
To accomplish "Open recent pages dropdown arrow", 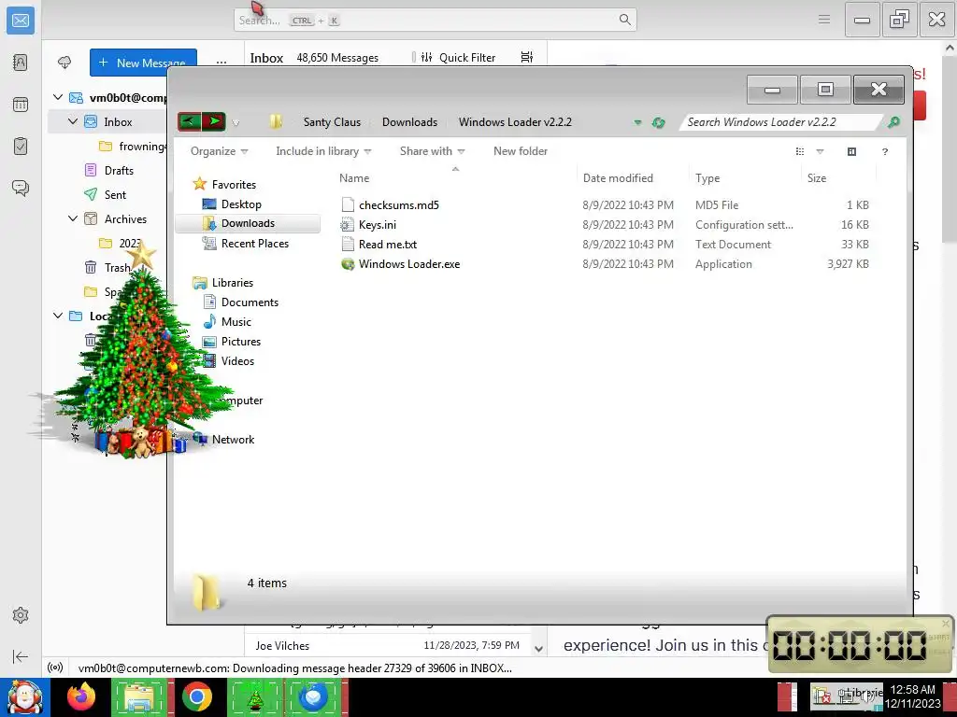I will click(x=236, y=122).
